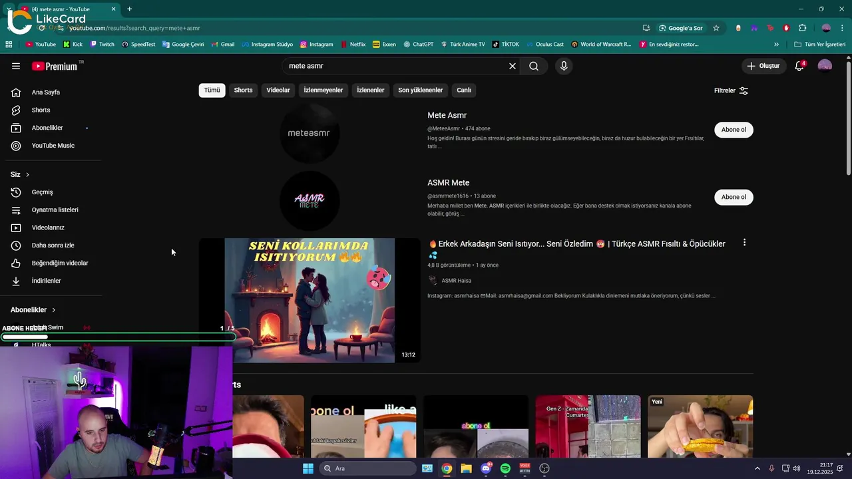Open the ChatGPT bookmark
Viewport: 852px width, 479px height.
tap(418, 45)
